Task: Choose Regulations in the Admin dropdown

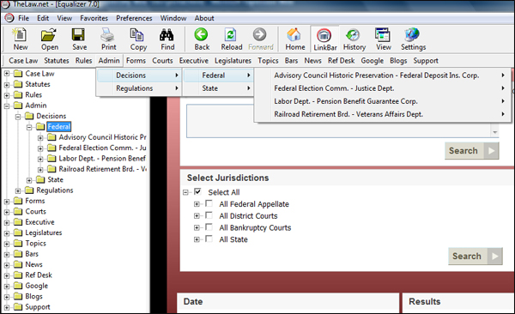Action: (x=139, y=88)
